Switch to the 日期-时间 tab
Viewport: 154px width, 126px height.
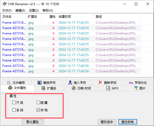pos(81,88)
